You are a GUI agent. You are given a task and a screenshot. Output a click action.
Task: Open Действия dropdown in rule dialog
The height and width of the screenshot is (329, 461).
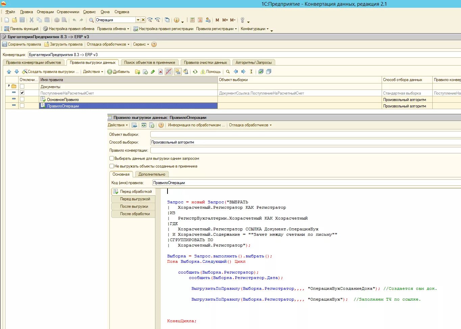click(x=118, y=125)
